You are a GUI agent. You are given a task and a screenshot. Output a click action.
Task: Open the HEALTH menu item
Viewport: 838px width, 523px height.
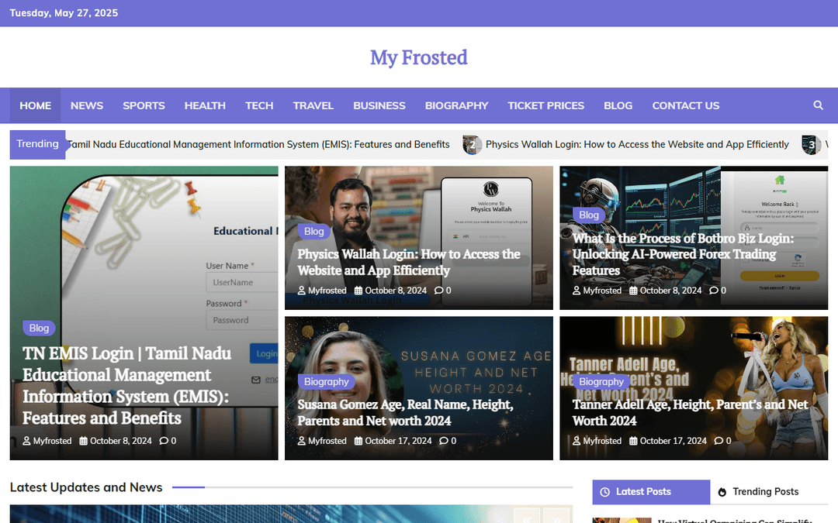coord(205,105)
